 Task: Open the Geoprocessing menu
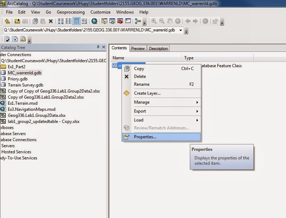(x=71, y=12)
